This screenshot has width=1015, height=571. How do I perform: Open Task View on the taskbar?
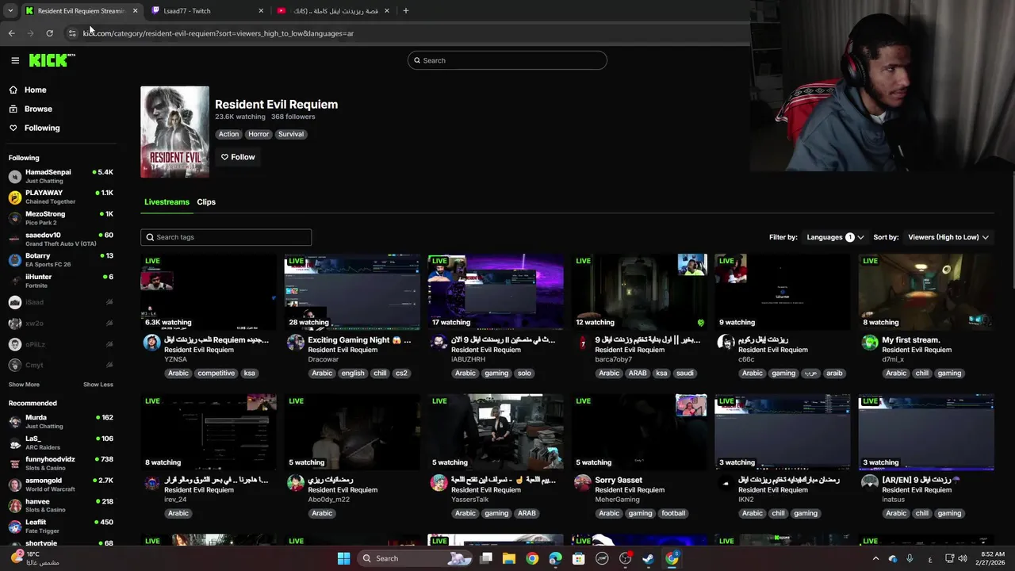pos(486,558)
